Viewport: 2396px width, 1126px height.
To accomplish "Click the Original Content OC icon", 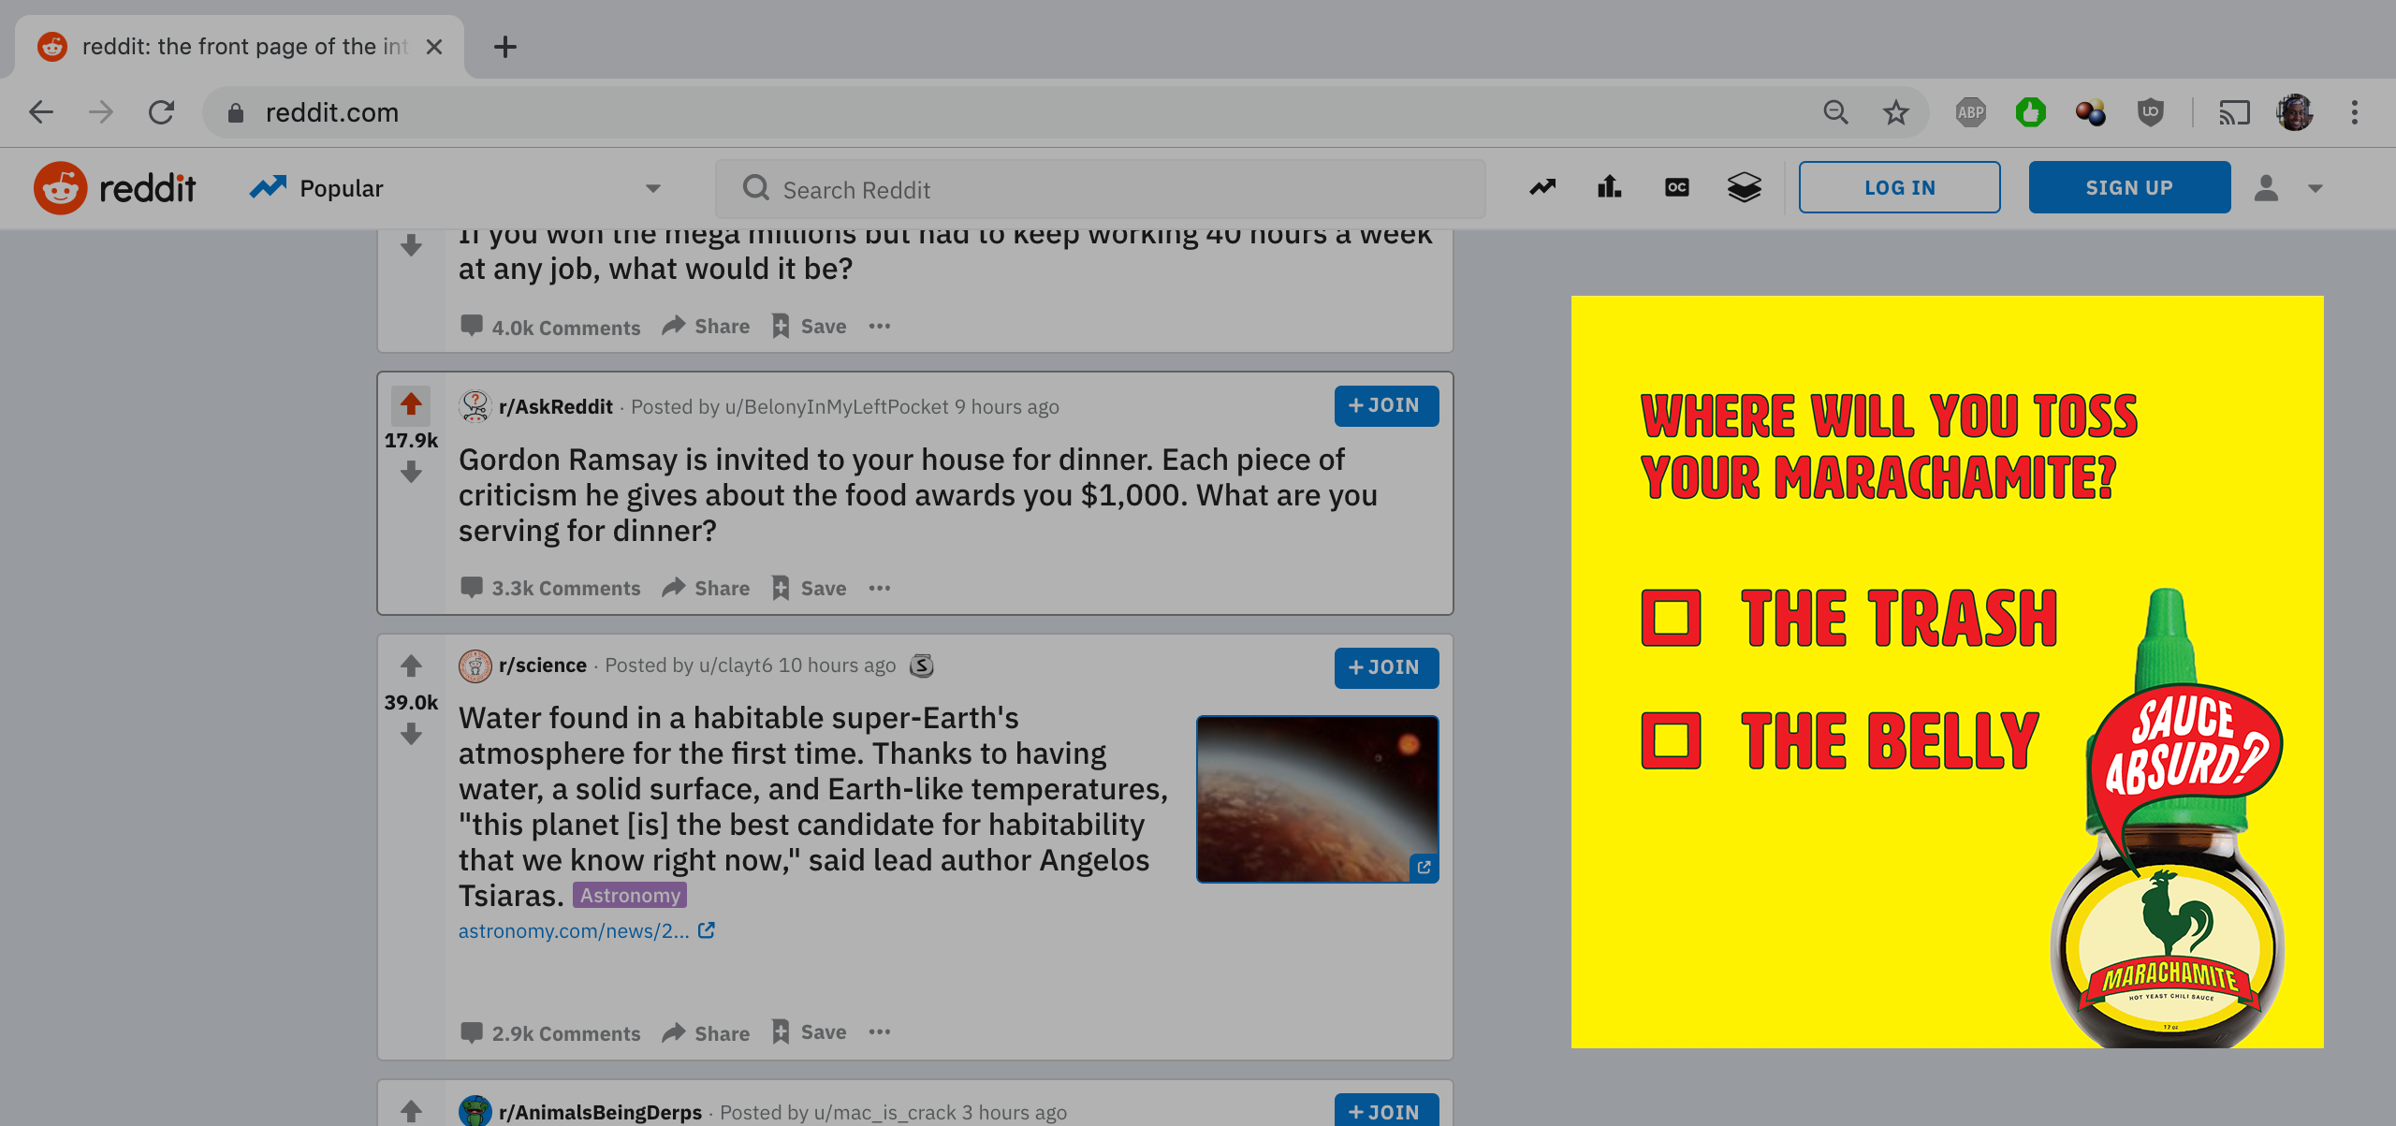I will pos(1676,188).
